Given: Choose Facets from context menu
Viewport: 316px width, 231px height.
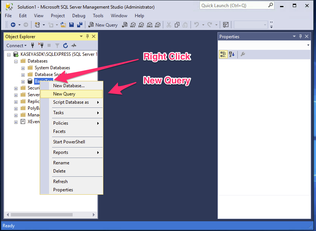Looking at the screenshot, I should (72, 131).
